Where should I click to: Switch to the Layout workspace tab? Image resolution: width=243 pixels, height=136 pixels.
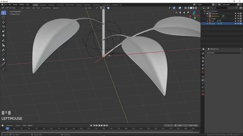tap(35, 5)
